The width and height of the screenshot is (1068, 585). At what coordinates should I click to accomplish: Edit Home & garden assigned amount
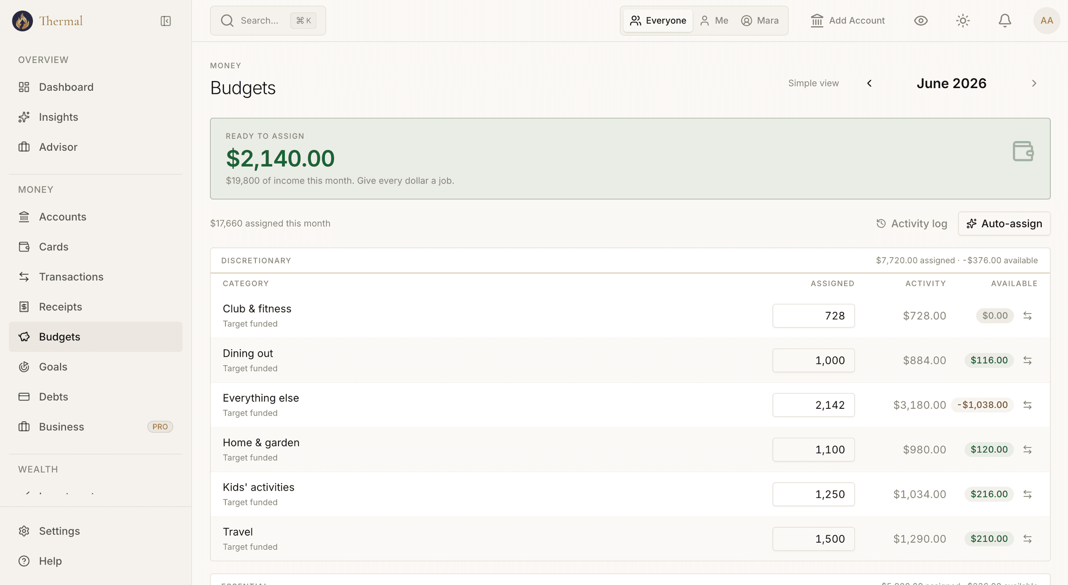pyautogui.click(x=813, y=449)
